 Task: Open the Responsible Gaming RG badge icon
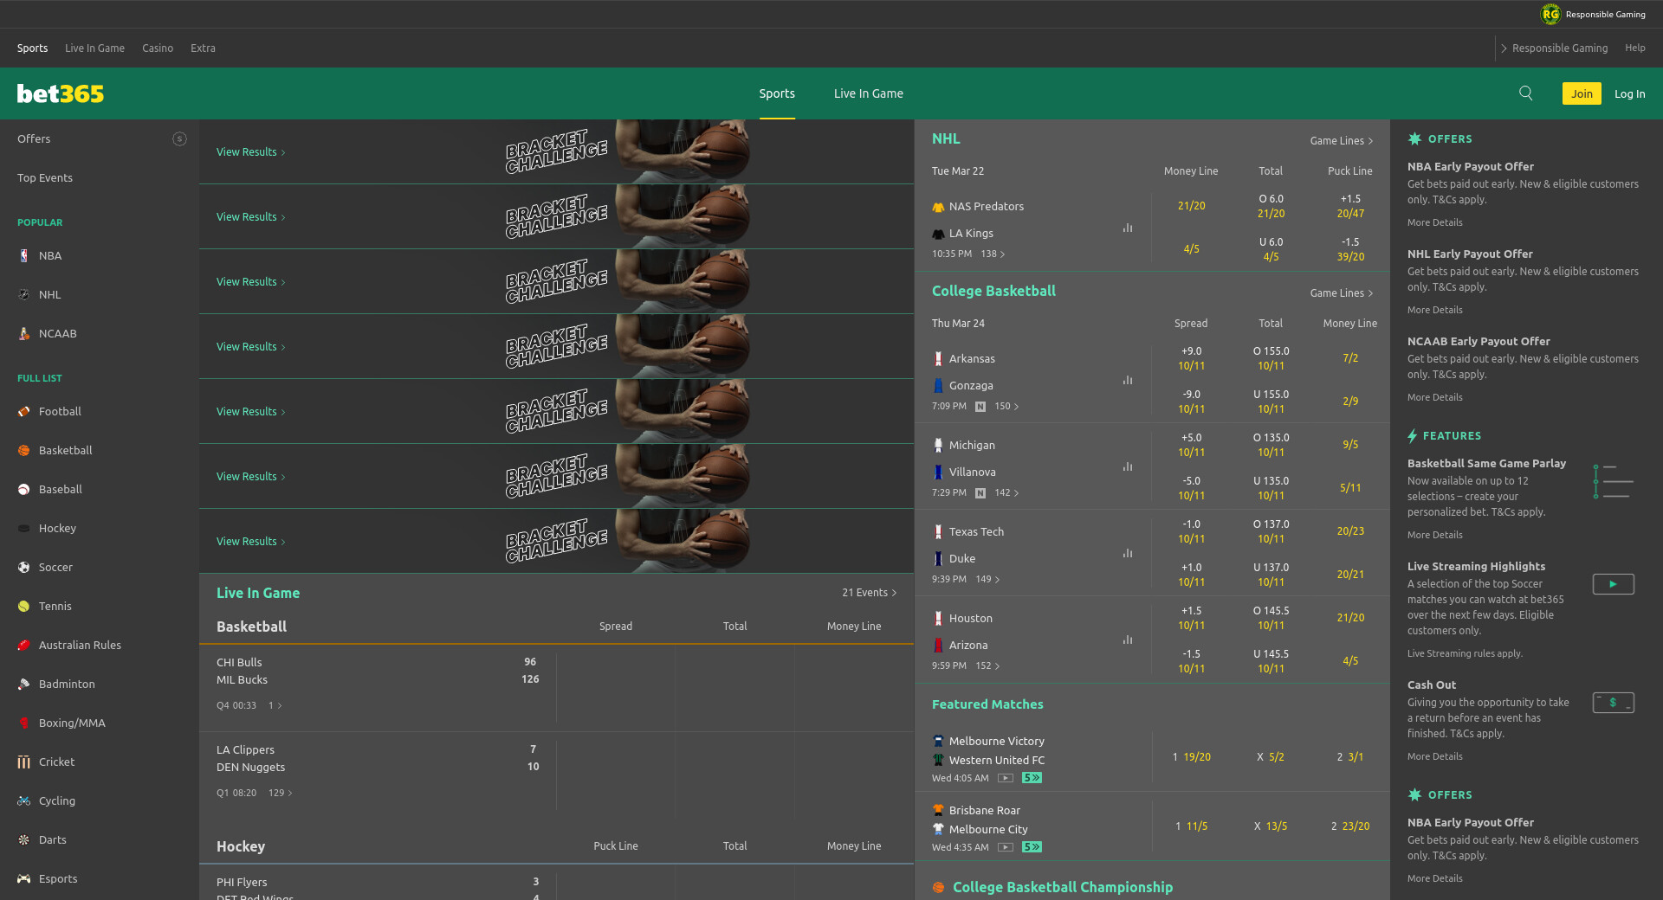pyautogui.click(x=1550, y=14)
